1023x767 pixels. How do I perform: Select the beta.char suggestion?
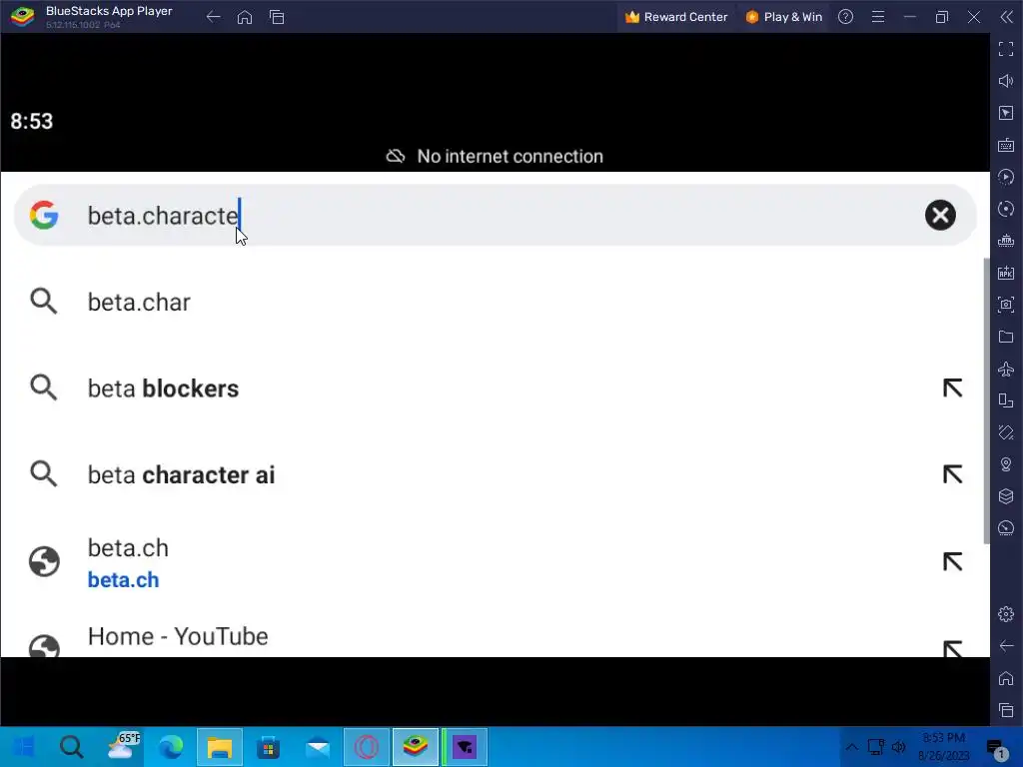point(495,302)
